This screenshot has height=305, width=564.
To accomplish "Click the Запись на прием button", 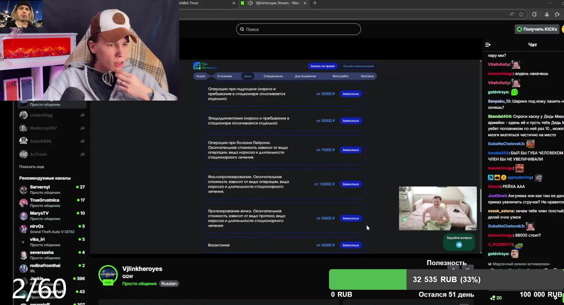I will pos(323,66).
